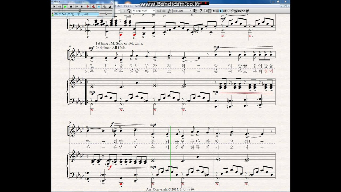
Task: Select the forte 'f' dynamic above bar 9
Action: (x=113, y=124)
